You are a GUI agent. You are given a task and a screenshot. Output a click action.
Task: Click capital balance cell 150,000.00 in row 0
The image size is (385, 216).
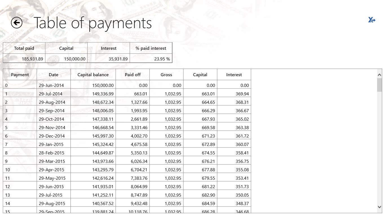click(103, 85)
